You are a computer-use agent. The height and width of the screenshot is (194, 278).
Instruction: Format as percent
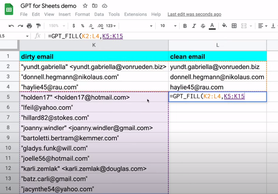pos(83,26)
